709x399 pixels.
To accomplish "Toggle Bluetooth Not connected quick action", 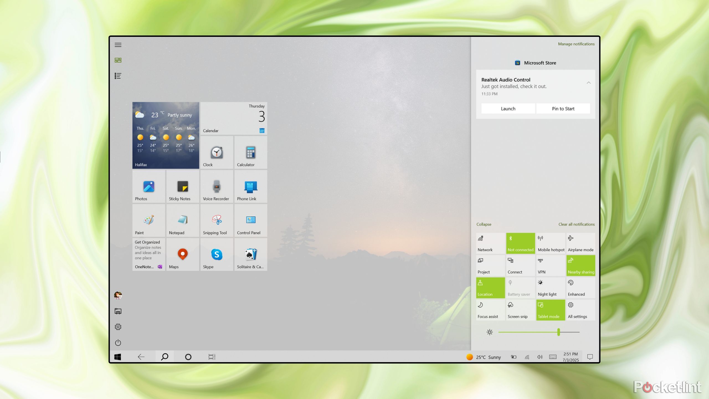I will tap(520, 243).
